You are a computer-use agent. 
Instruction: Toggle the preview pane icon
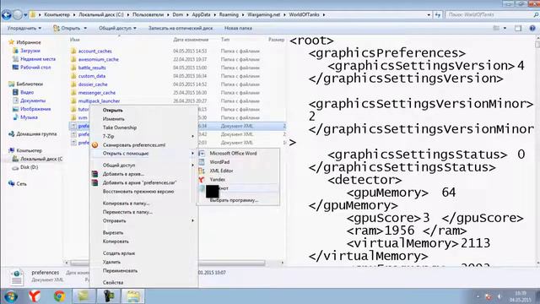[518, 28]
